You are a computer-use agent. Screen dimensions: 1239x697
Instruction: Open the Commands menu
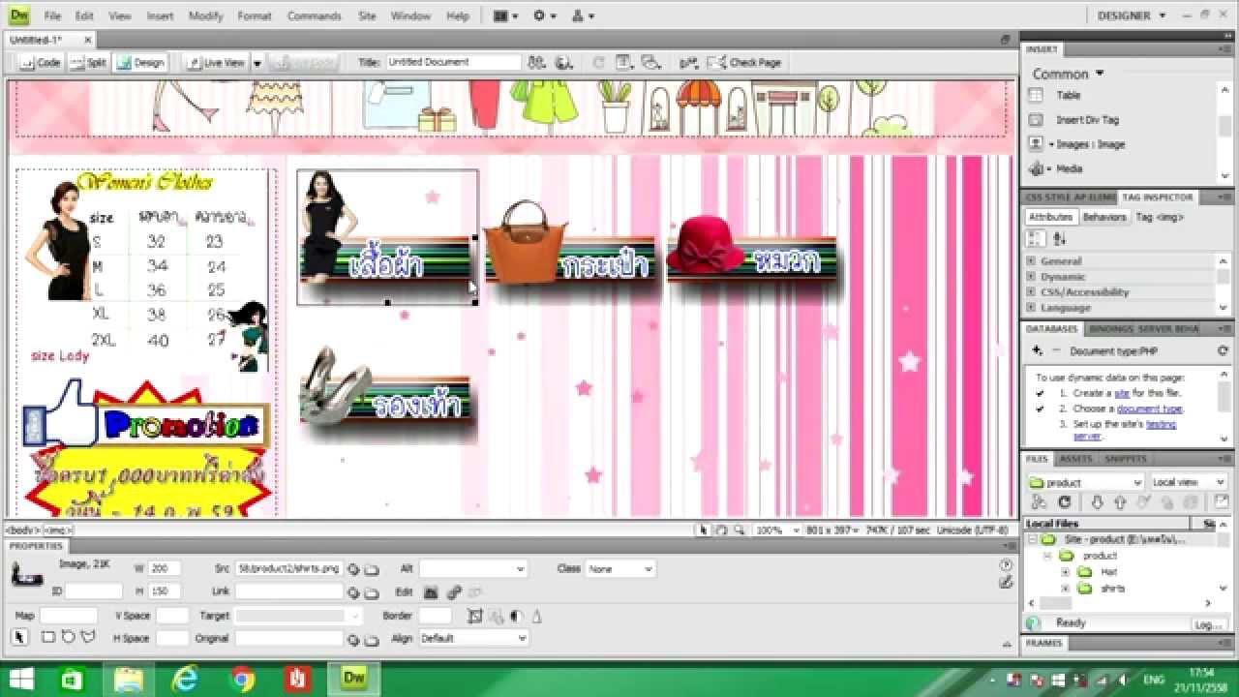click(x=315, y=16)
